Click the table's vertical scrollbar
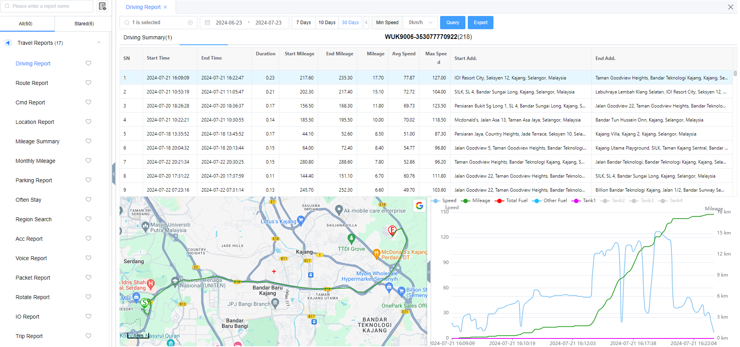The image size is (740, 347). (735, 73)
